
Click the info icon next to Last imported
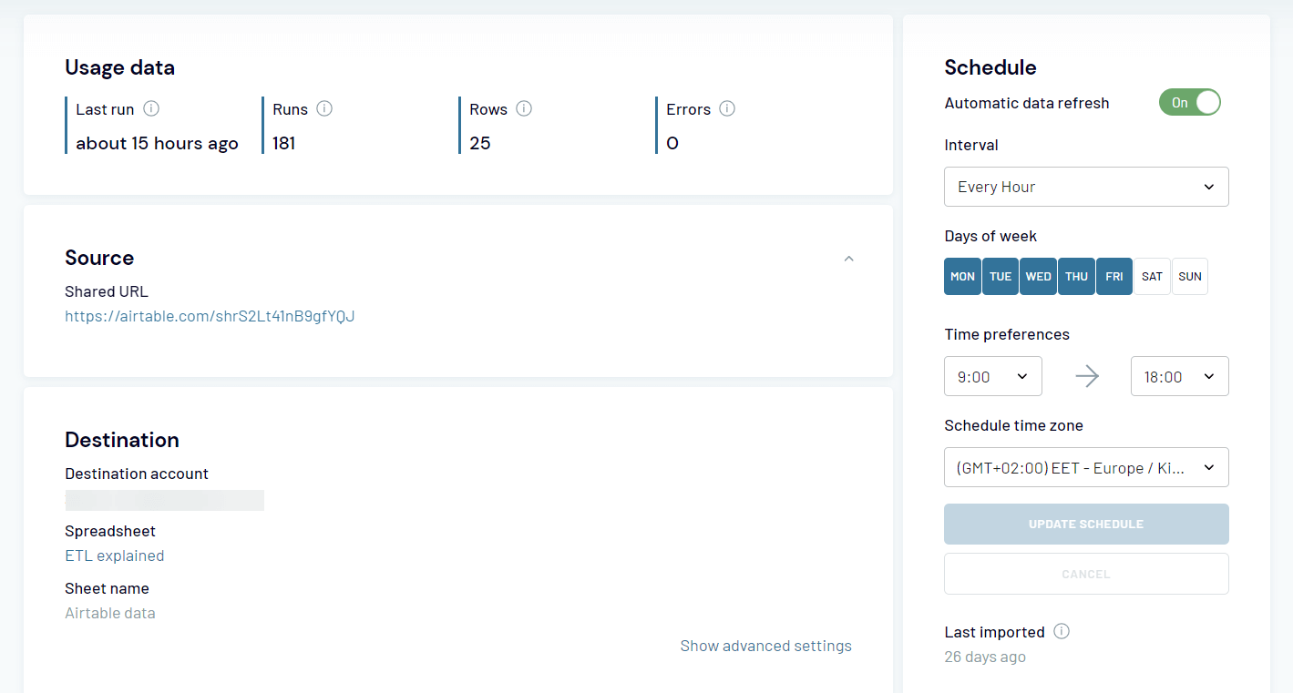[1062, 630]
